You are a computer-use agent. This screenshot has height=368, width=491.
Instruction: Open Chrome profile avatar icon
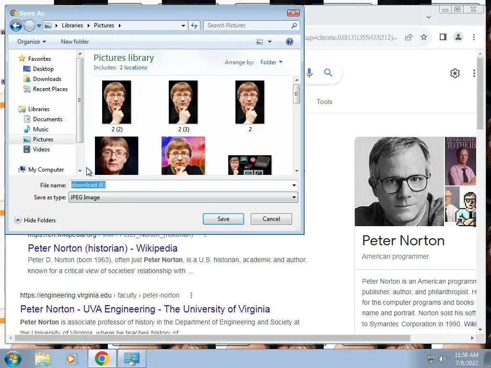(x=458, y=37)
